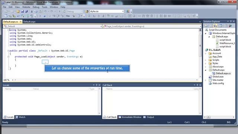Click the Redo arrow icon
The height and width of the screenshot is (134, 238).
point(52,12)
